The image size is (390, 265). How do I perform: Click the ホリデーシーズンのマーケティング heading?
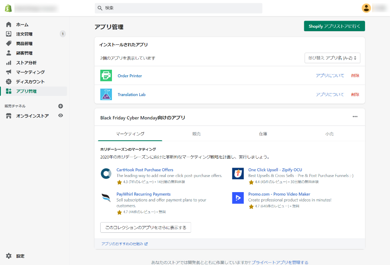tap(128, 149)
